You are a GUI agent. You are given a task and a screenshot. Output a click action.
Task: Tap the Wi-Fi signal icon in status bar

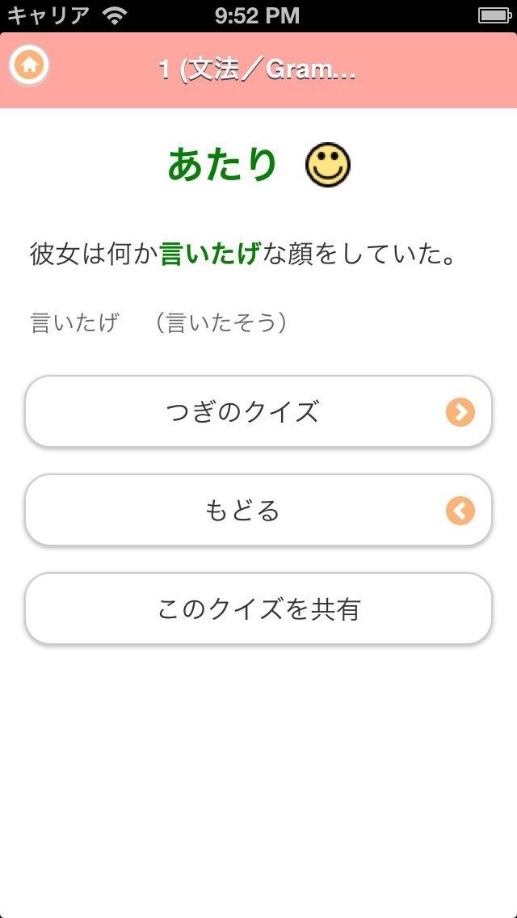pyautogui.click(x=116, y=15)
